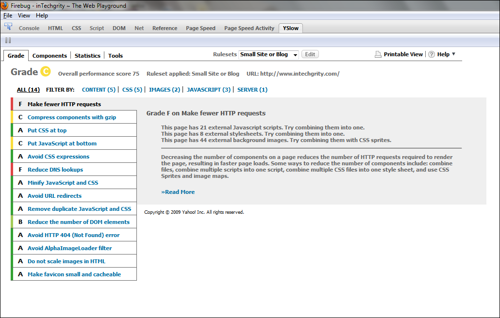Open the Page Speed Activity tab
This screenshot has height=318, width=500.
pos(250,28)
